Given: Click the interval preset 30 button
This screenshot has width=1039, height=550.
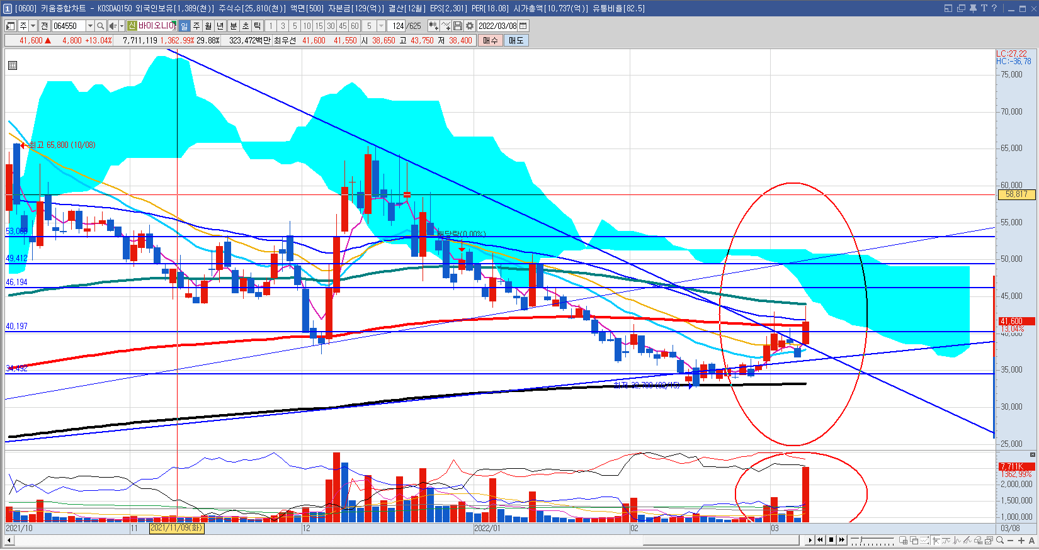Looking at the screenshot, I should tap(331, 26).
